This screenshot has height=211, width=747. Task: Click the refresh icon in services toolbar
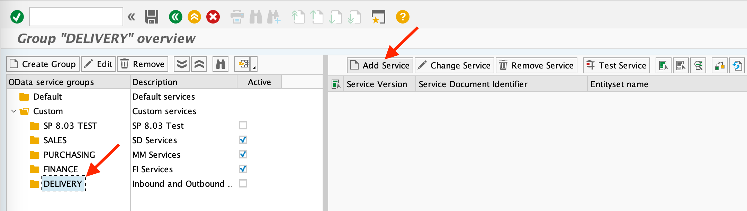(x=737, y=65)
